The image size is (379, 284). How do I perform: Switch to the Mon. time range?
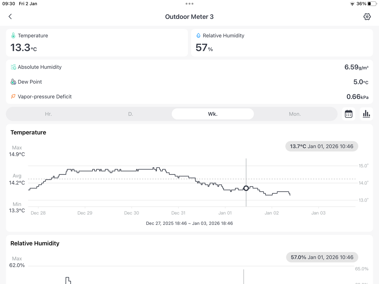[295, 114]
